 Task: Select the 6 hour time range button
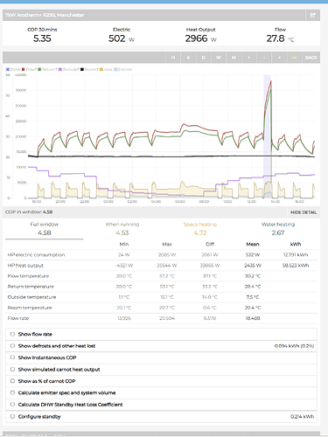pos(188,58)
